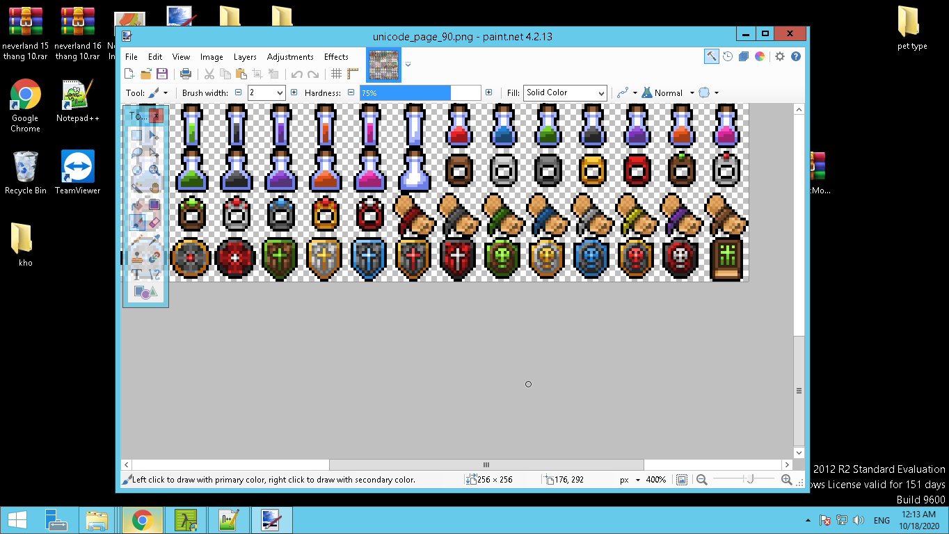Toggle the fit-to-window zoom button
Image resolution: width=949 pixels, height=534 pixels.
[682, 480]
